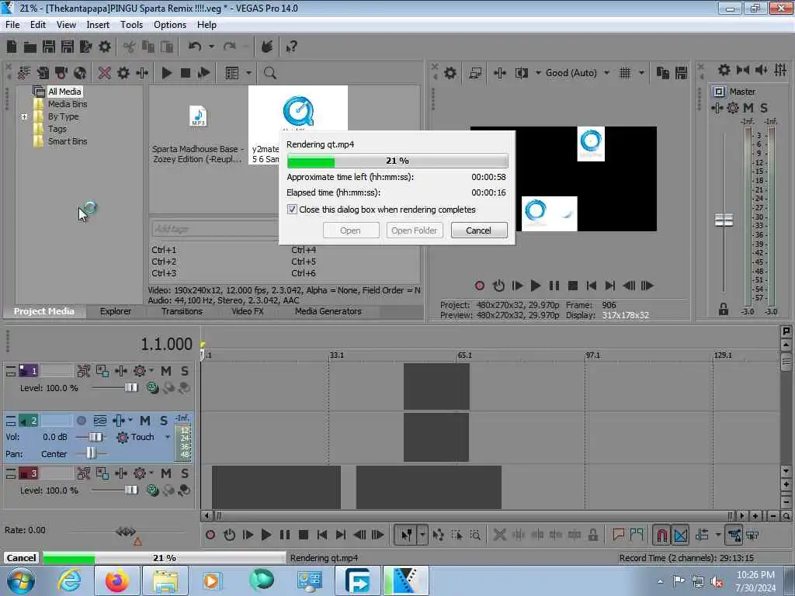Screen dimensions: 795x596
Task: Click Remove Selected Media red X icon
Action: click(105, 73)
